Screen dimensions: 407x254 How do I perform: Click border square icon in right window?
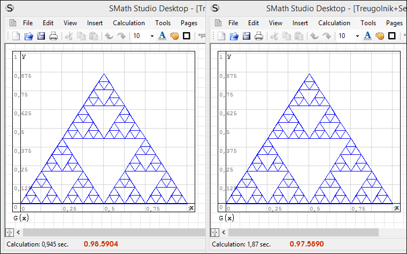392,36
